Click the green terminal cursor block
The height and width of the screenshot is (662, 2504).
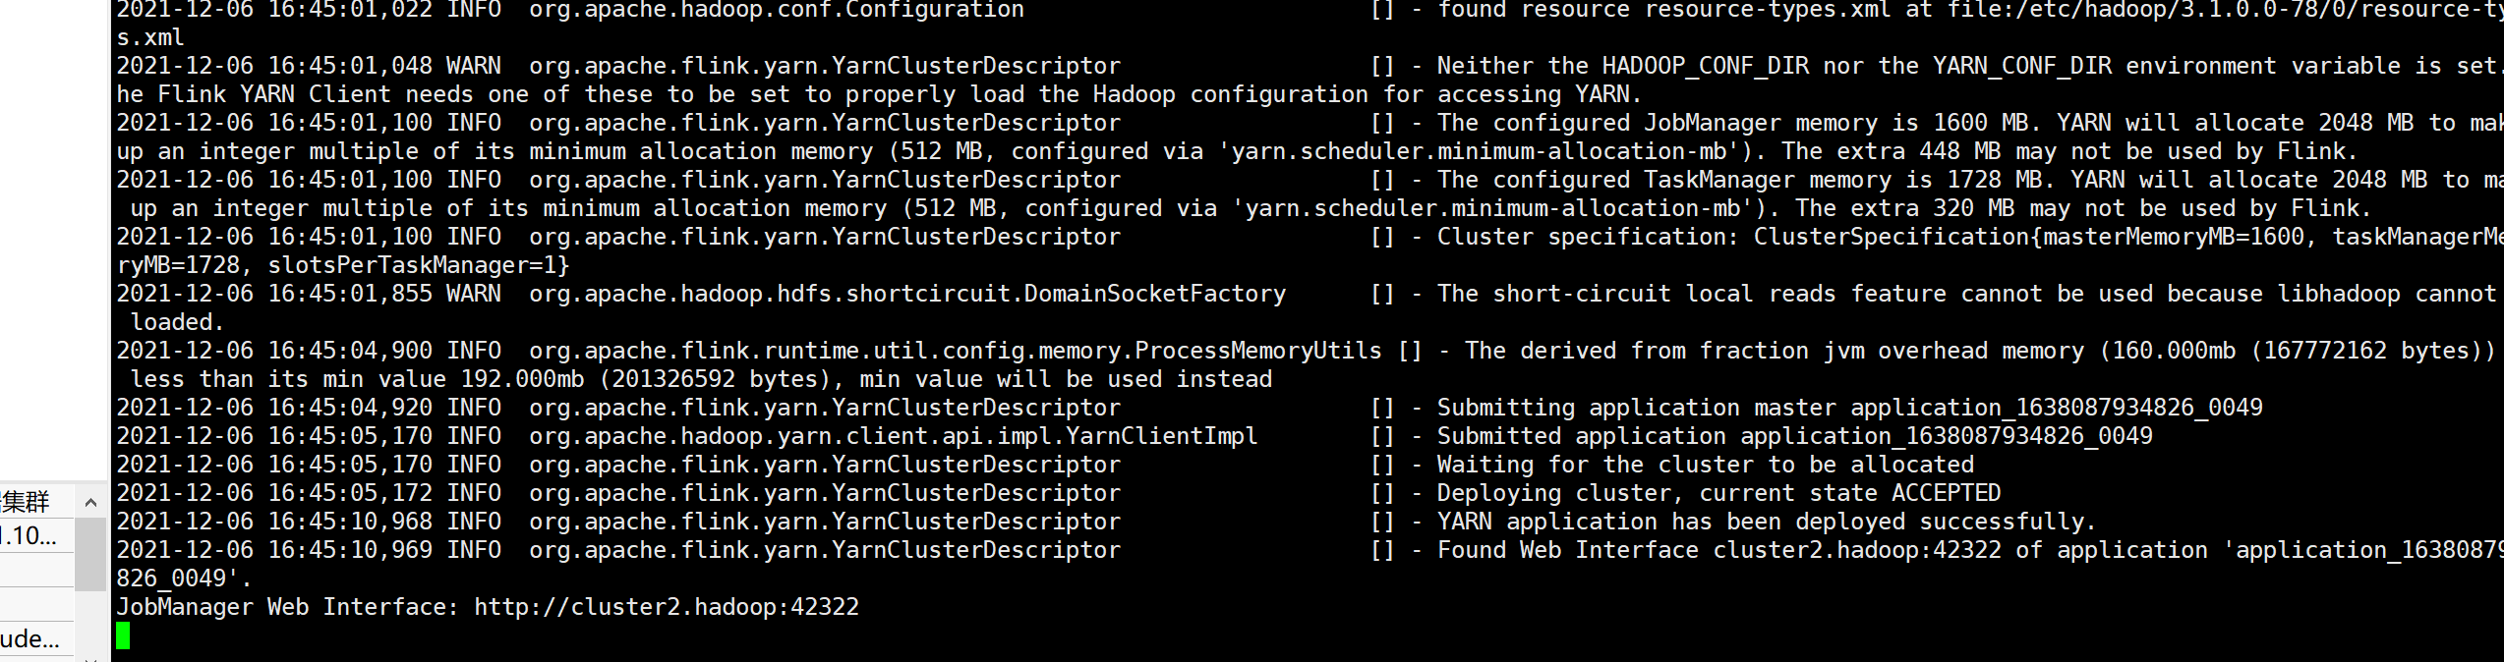pyautogui.click(x=123, y=636)
